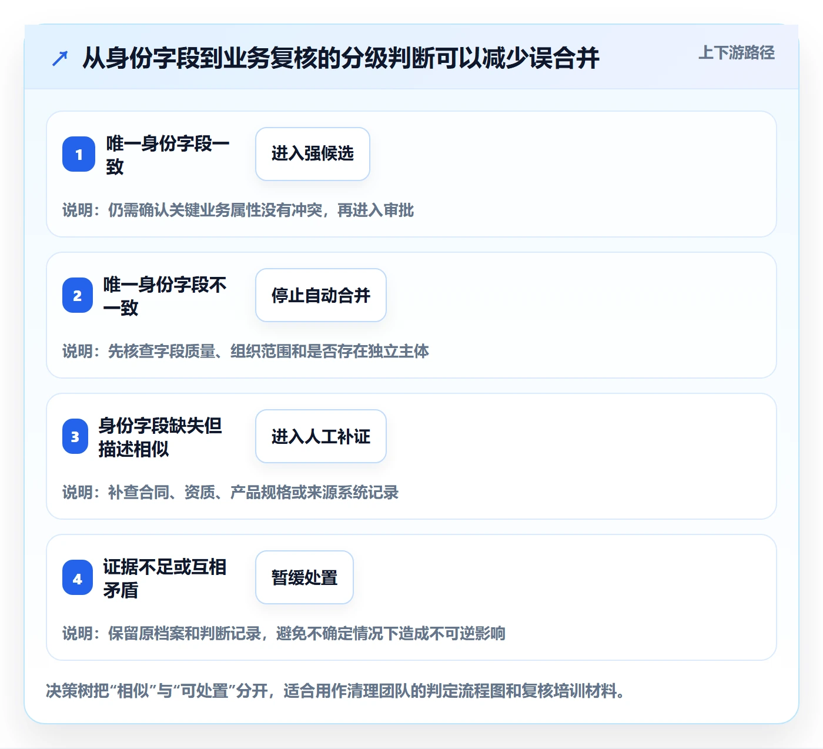Click the note about 仍需确认关键业务属性没有冲突

click(238, 210)
